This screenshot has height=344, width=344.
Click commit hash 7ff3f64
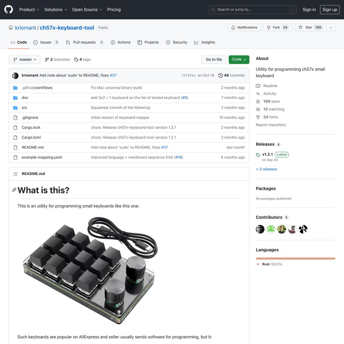(188, 75)
